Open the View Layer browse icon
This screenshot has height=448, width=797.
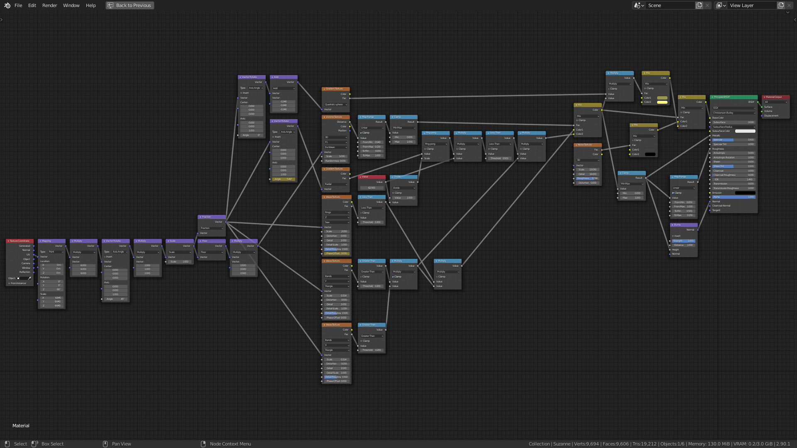[x=721, y=5]
